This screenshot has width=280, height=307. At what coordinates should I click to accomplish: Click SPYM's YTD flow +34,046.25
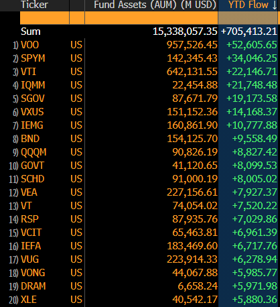[252, 58]
